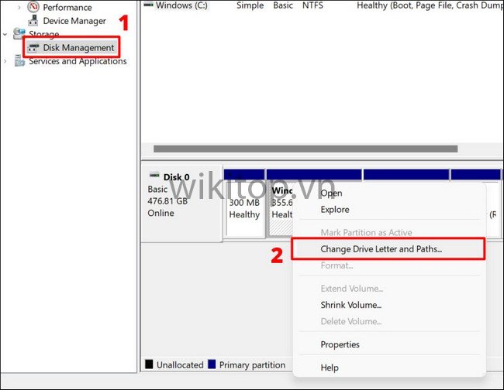Click the blue Primary partition legend swatch

pos(212,364)
